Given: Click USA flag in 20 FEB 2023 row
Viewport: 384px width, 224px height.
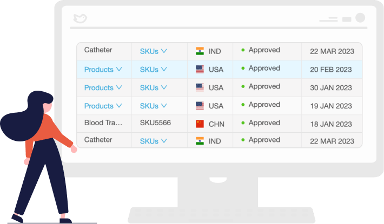Looking at the screenshot, I should (200, 70).
